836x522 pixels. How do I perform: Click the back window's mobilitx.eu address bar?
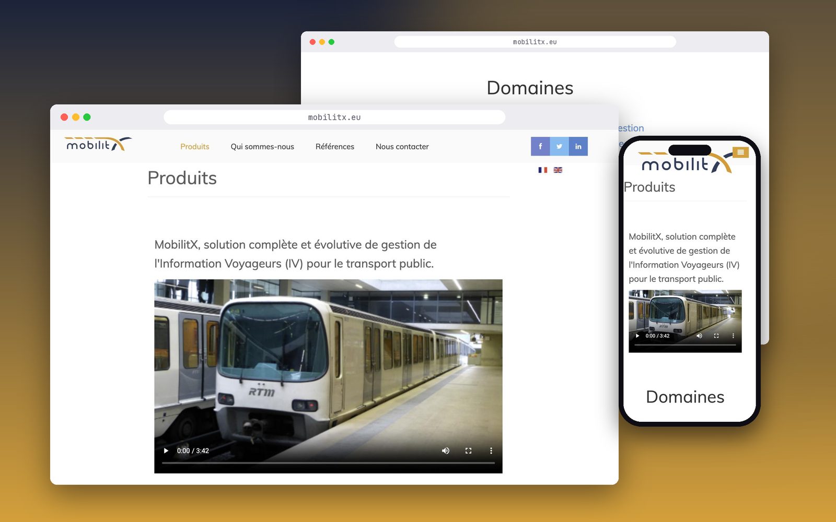click(535, 42)
